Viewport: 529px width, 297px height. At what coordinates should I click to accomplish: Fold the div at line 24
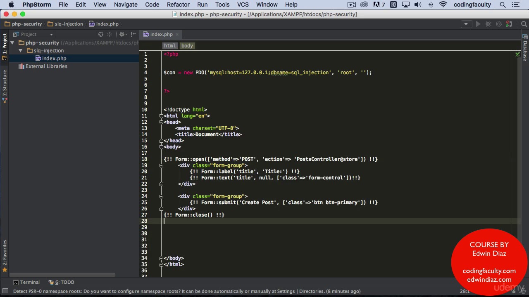click(x=161, y=196)
